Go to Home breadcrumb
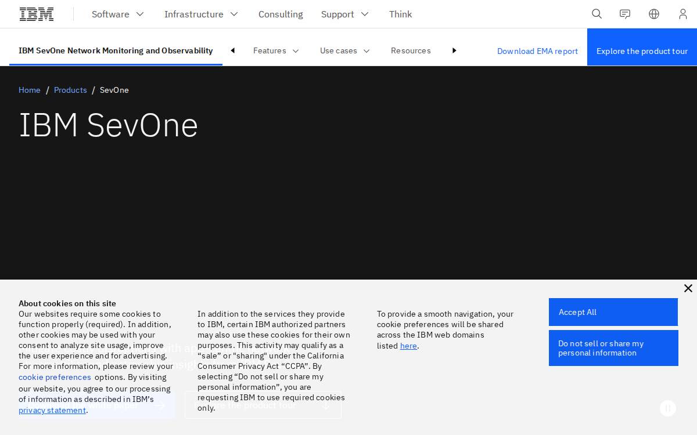Viewport: 697px width, 435px height. tap(30, 90)
